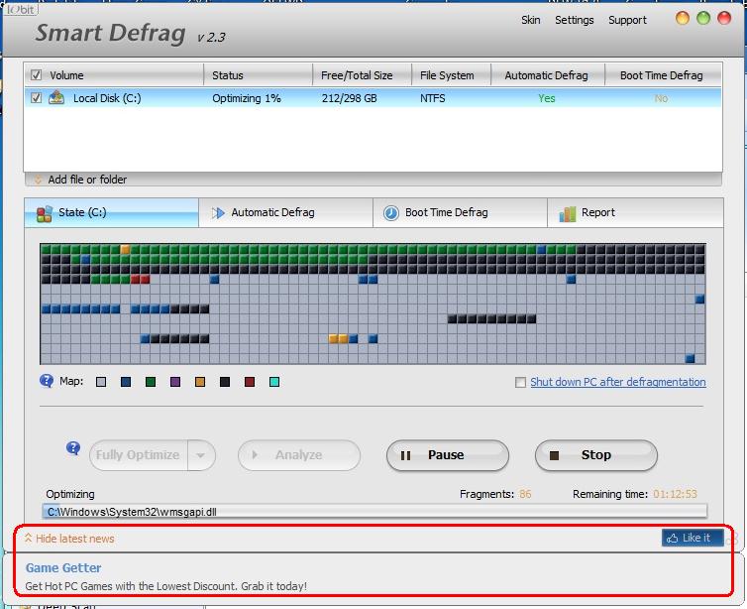Sort by the Status column header

259,74
